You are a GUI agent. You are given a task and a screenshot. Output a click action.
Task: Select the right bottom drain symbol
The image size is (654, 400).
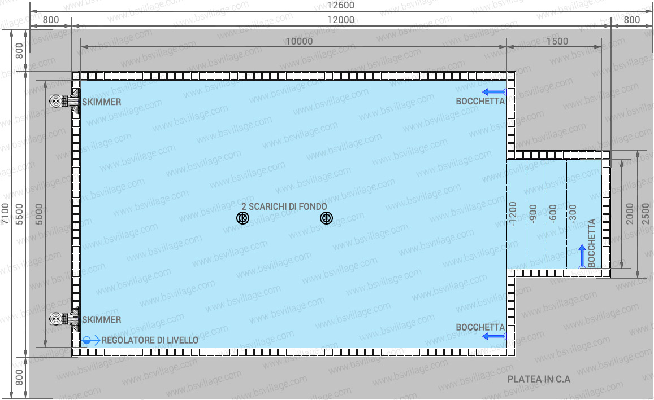[326, 218]
